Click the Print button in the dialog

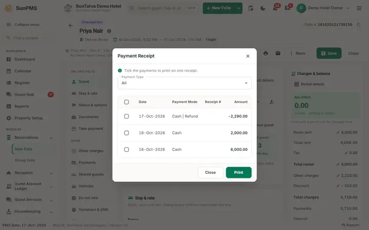[x=239, y=173]
